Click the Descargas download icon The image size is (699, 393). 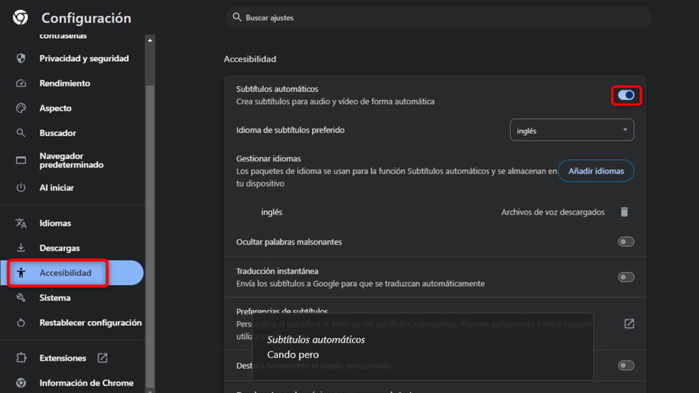pyautogui.click(x=22, y=247)
